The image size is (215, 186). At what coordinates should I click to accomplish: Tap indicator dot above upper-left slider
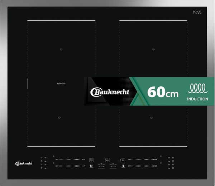point(54,156)
